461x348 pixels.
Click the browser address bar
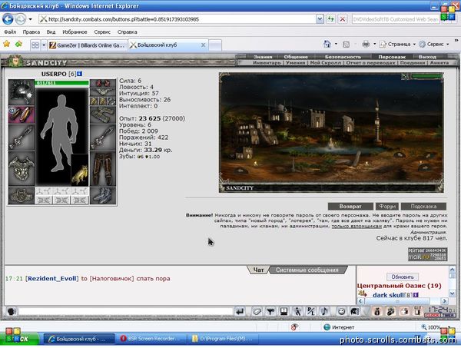(x=177, y=19)
